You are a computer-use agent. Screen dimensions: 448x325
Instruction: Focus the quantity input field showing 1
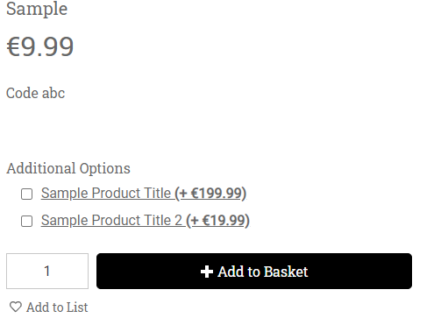pyautogui.click(x=47, y=271)
